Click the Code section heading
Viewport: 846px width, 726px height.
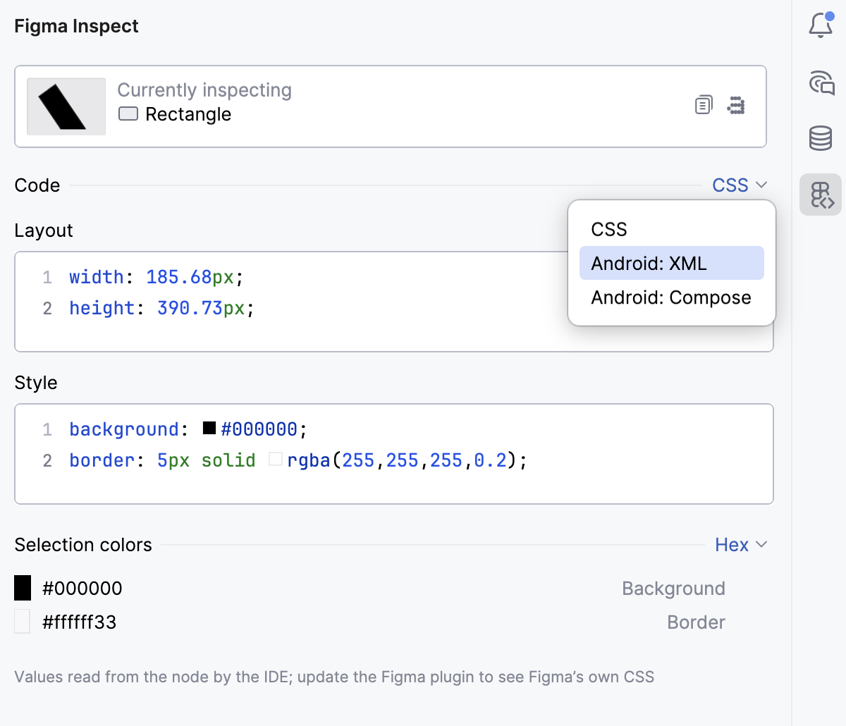[x=37, y=185]
